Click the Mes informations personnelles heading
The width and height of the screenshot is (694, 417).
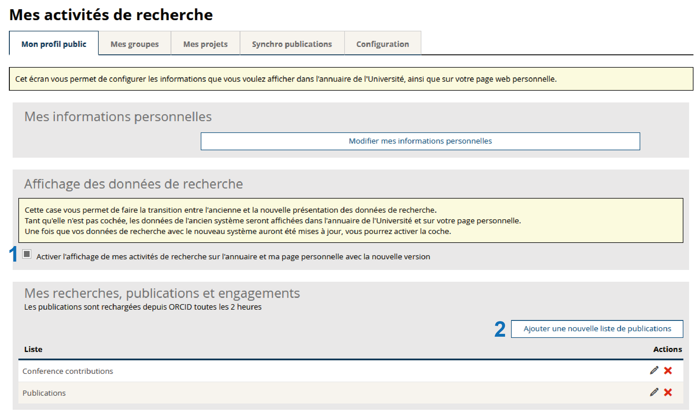click(x=118, y=117)
